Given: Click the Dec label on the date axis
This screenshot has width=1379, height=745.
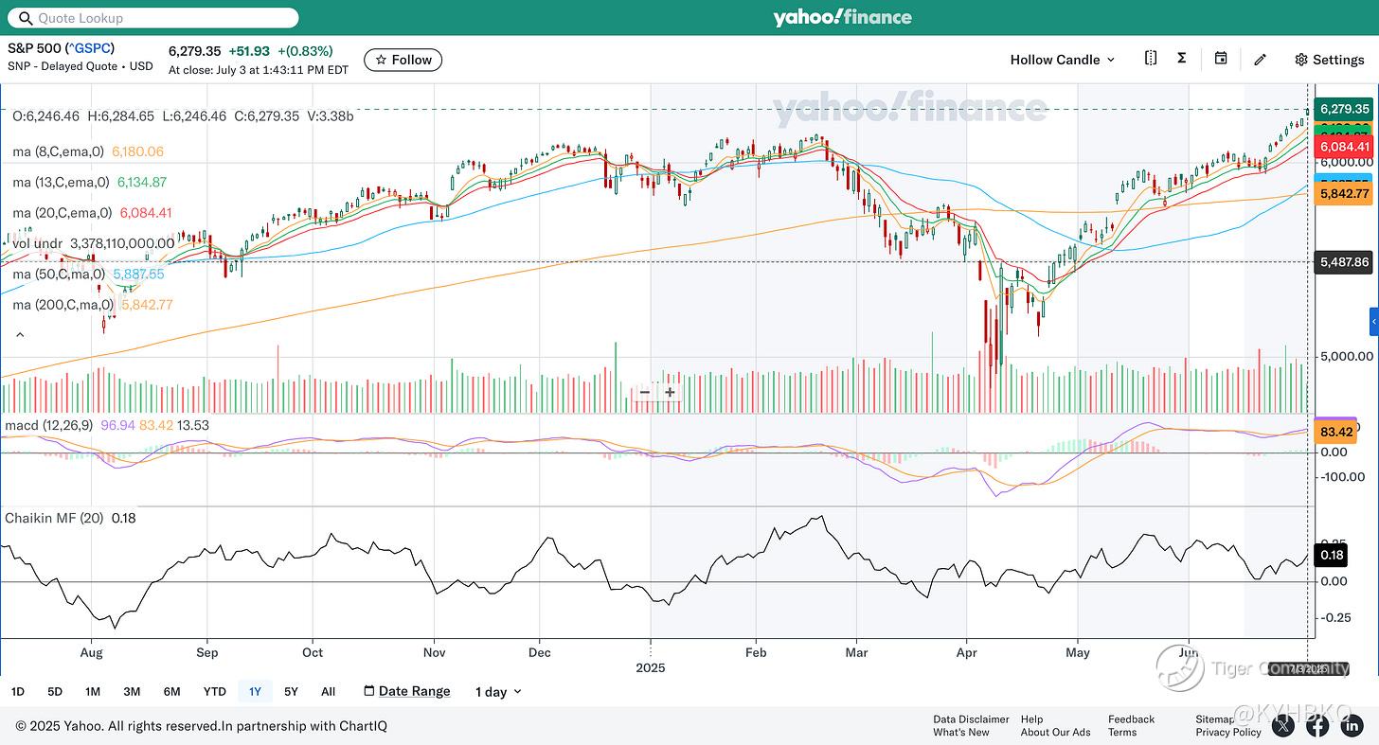Looking at the screenshot, I should [540, 652].
